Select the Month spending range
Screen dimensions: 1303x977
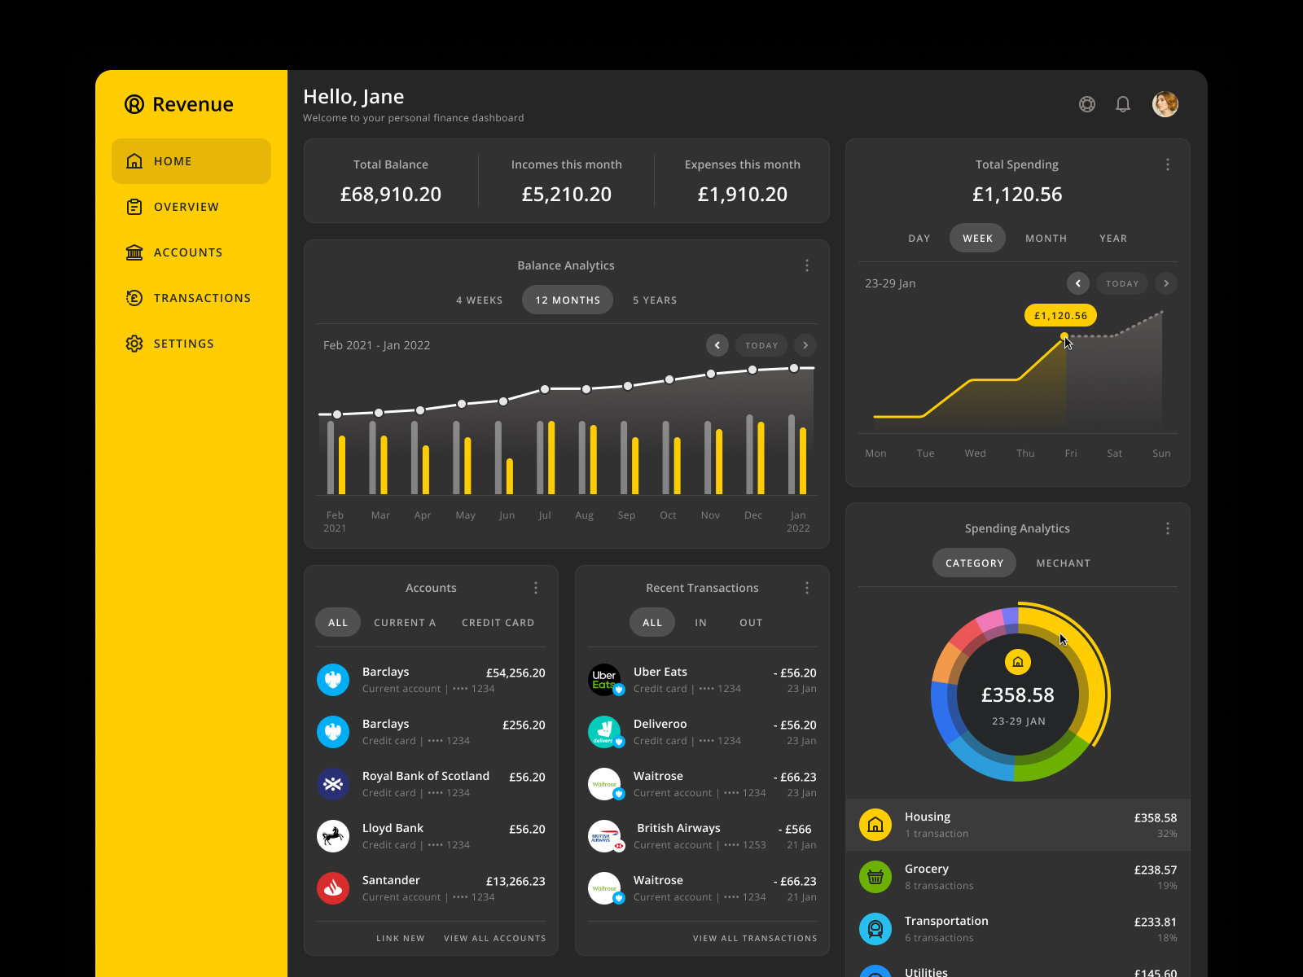click(x=1046, y=239)
